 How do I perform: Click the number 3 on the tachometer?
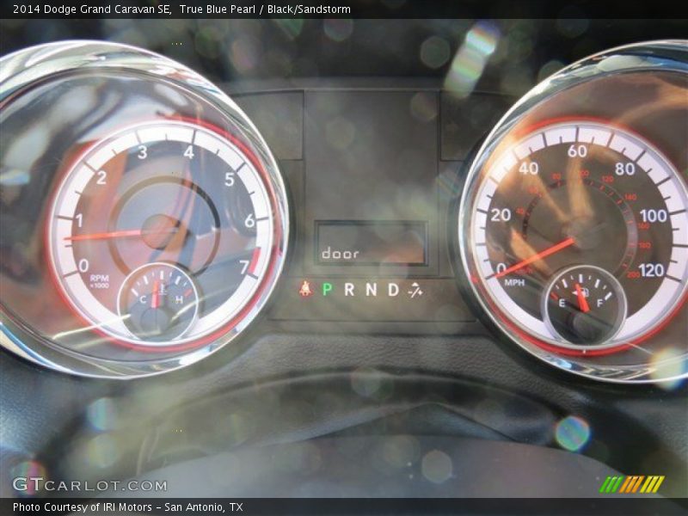tap(142, 152)
